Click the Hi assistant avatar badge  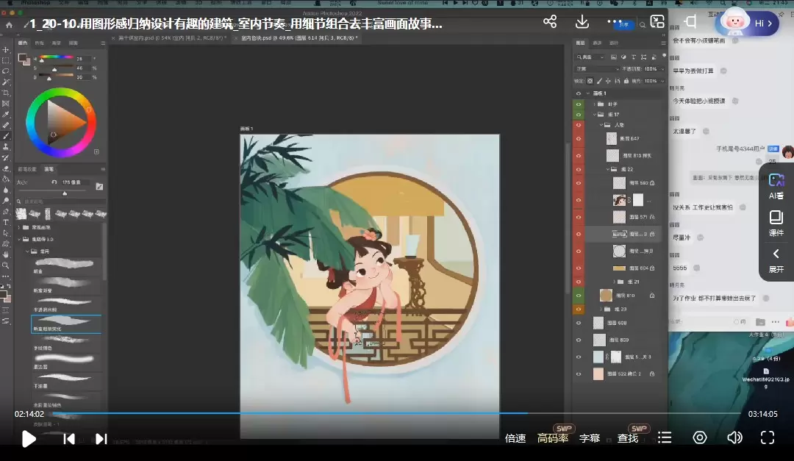point(747,22)
